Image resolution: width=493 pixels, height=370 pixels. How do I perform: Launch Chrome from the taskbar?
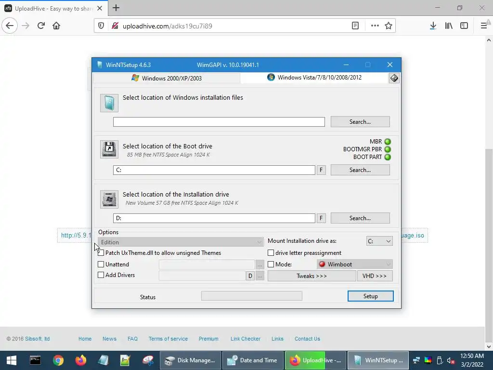pos(58,360)
